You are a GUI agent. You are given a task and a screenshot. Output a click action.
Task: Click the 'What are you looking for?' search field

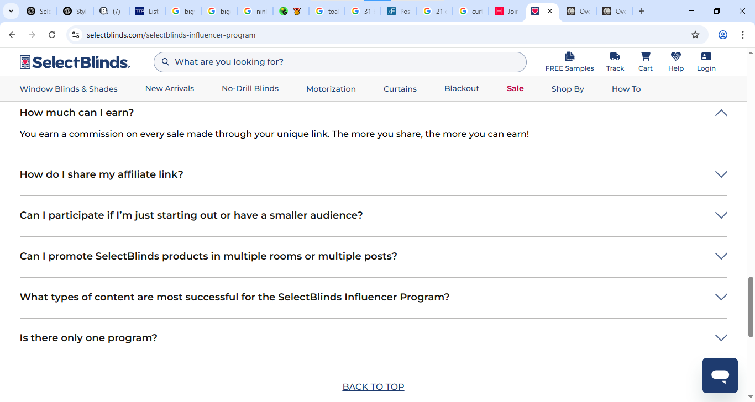click(340, 62)
